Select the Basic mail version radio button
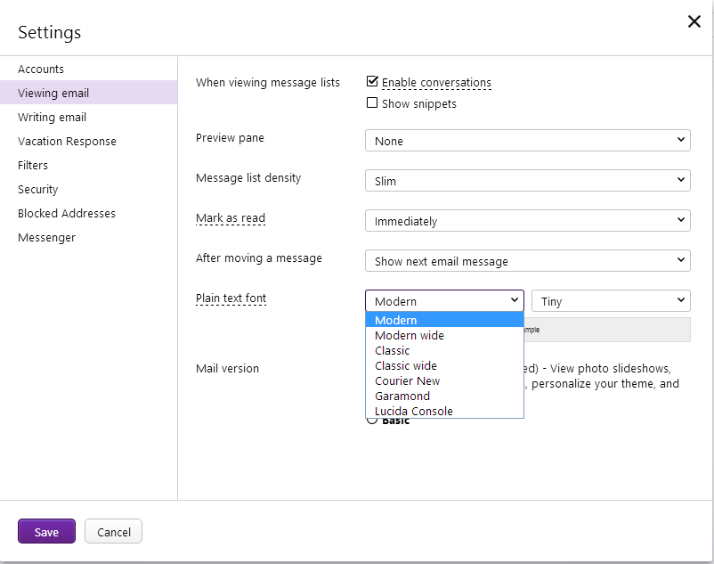The width and height of the screenshot is (714, 564). pos(372,421)
